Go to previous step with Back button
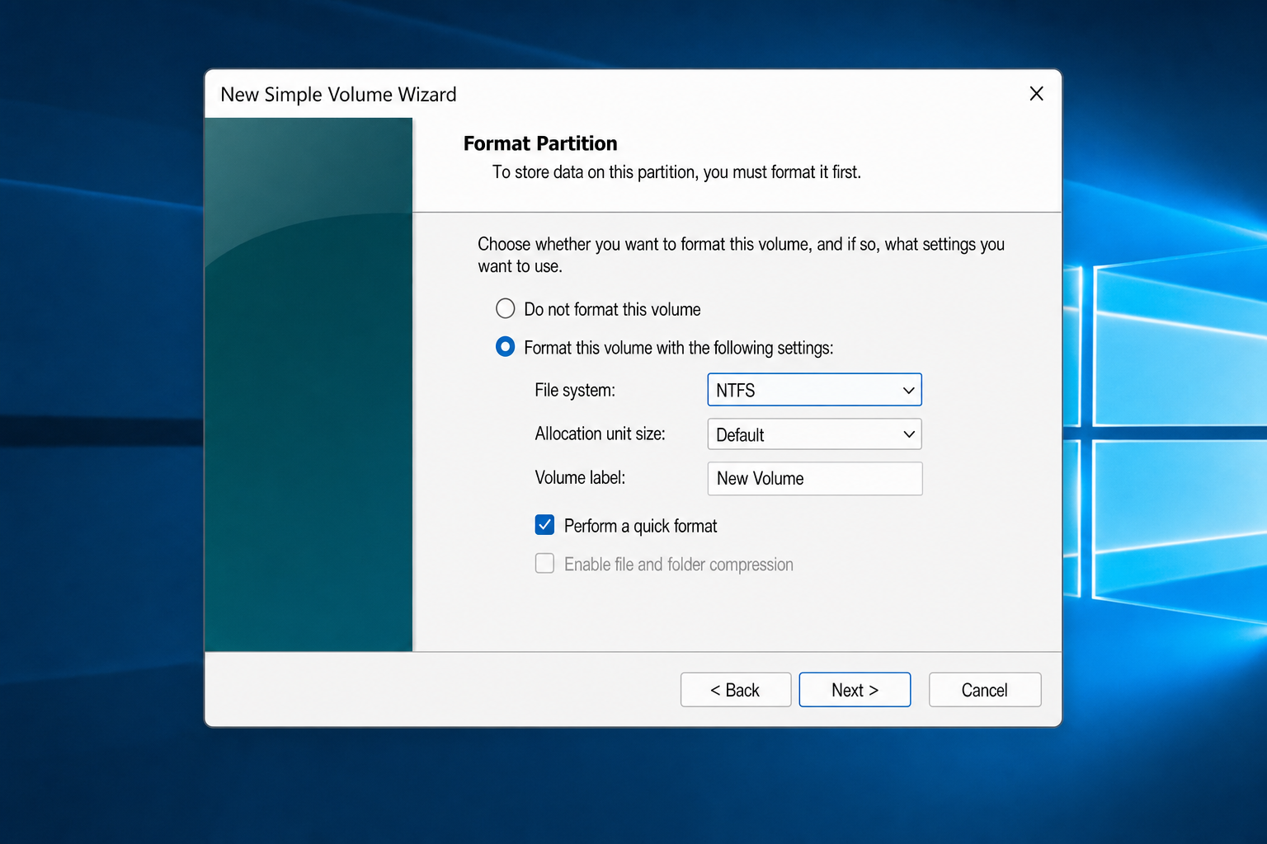This screenshot has width=1267, height=844. coord(736,690)
